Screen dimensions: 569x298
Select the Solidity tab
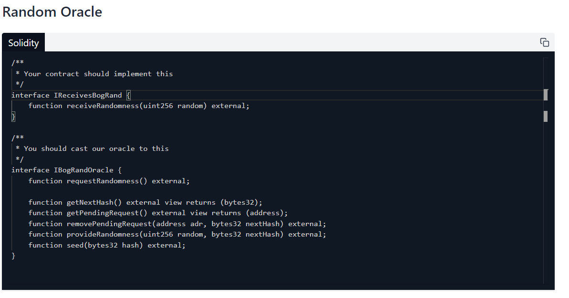pyautogui.click(x=23, y=43)
